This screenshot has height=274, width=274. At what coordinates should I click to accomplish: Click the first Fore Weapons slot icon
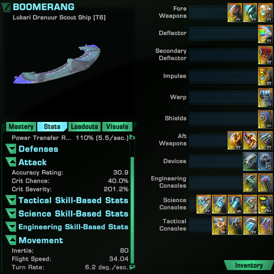pyautogui.click(x=235, y=13)
